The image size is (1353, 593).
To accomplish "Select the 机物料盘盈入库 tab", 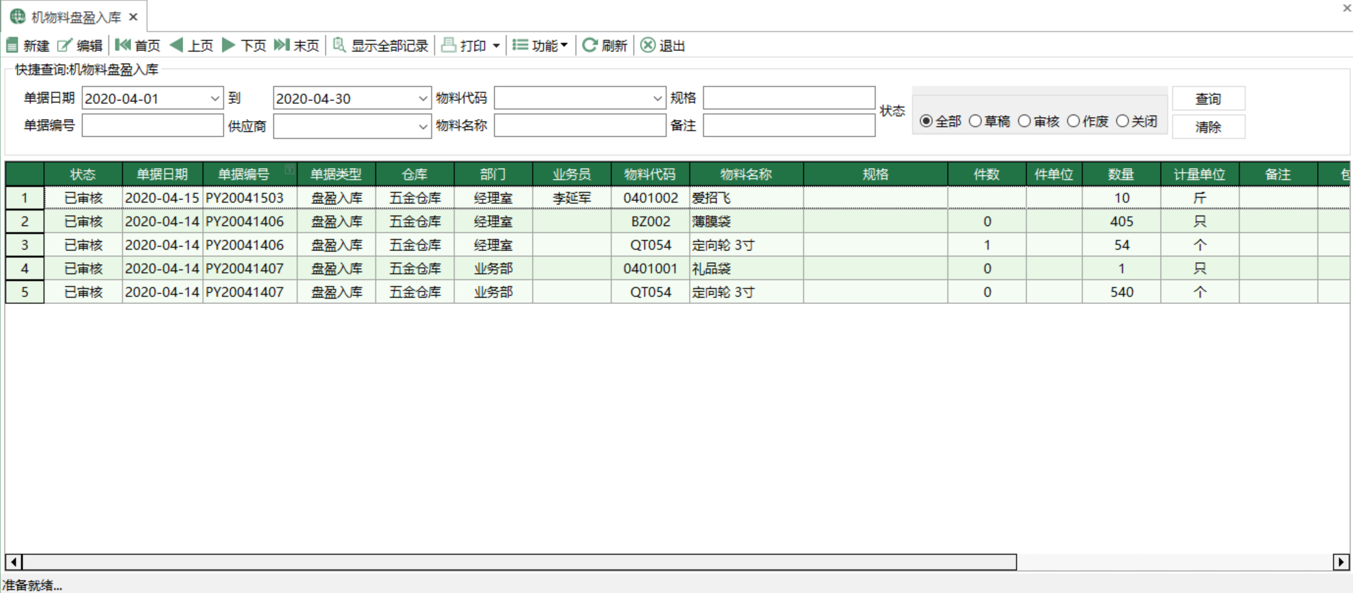I will click(75, 17).
